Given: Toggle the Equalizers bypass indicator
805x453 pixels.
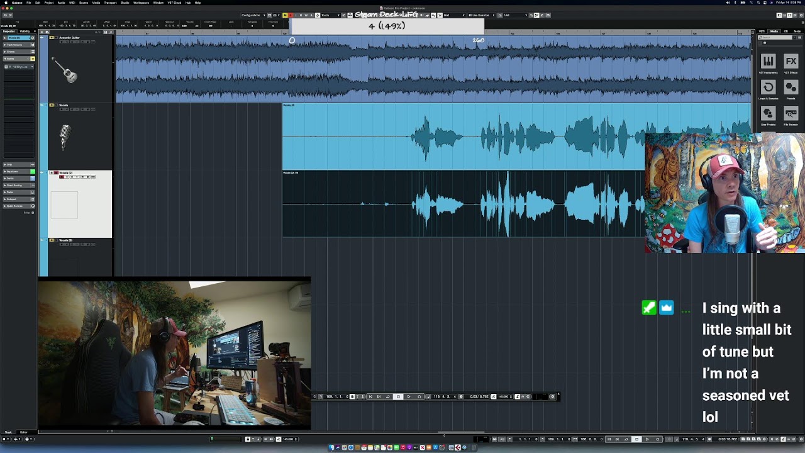Looking at the screenshot, I should pyautogui.click(x=33, y=171).
